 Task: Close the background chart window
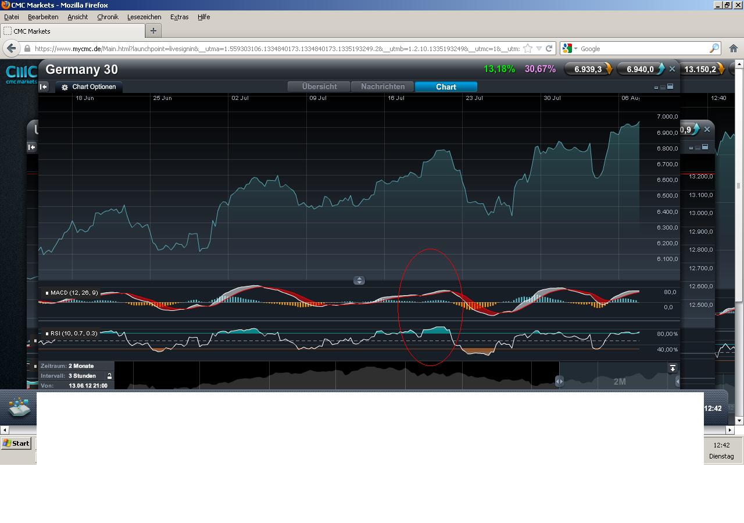[707, 130]
